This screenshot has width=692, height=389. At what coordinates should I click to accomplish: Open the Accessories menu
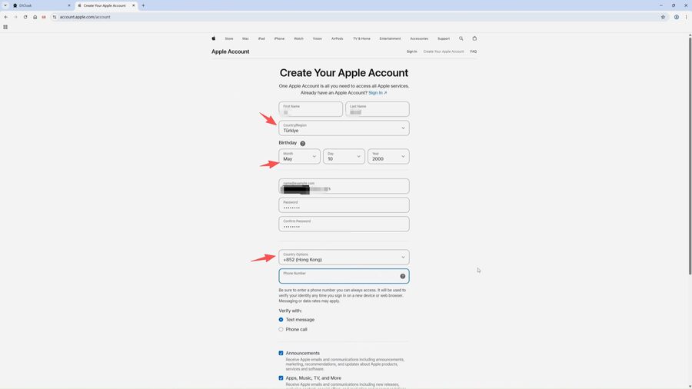[419, 38]
